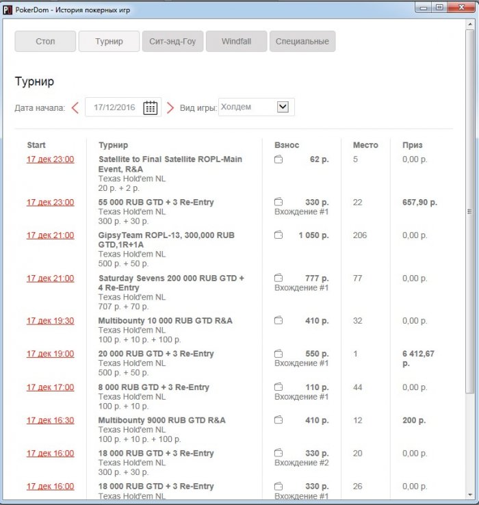Click wallet icon in GipsyTeam ROPL-13 row
This screenshot has height=505, width=479.
[x=279, y=235]
